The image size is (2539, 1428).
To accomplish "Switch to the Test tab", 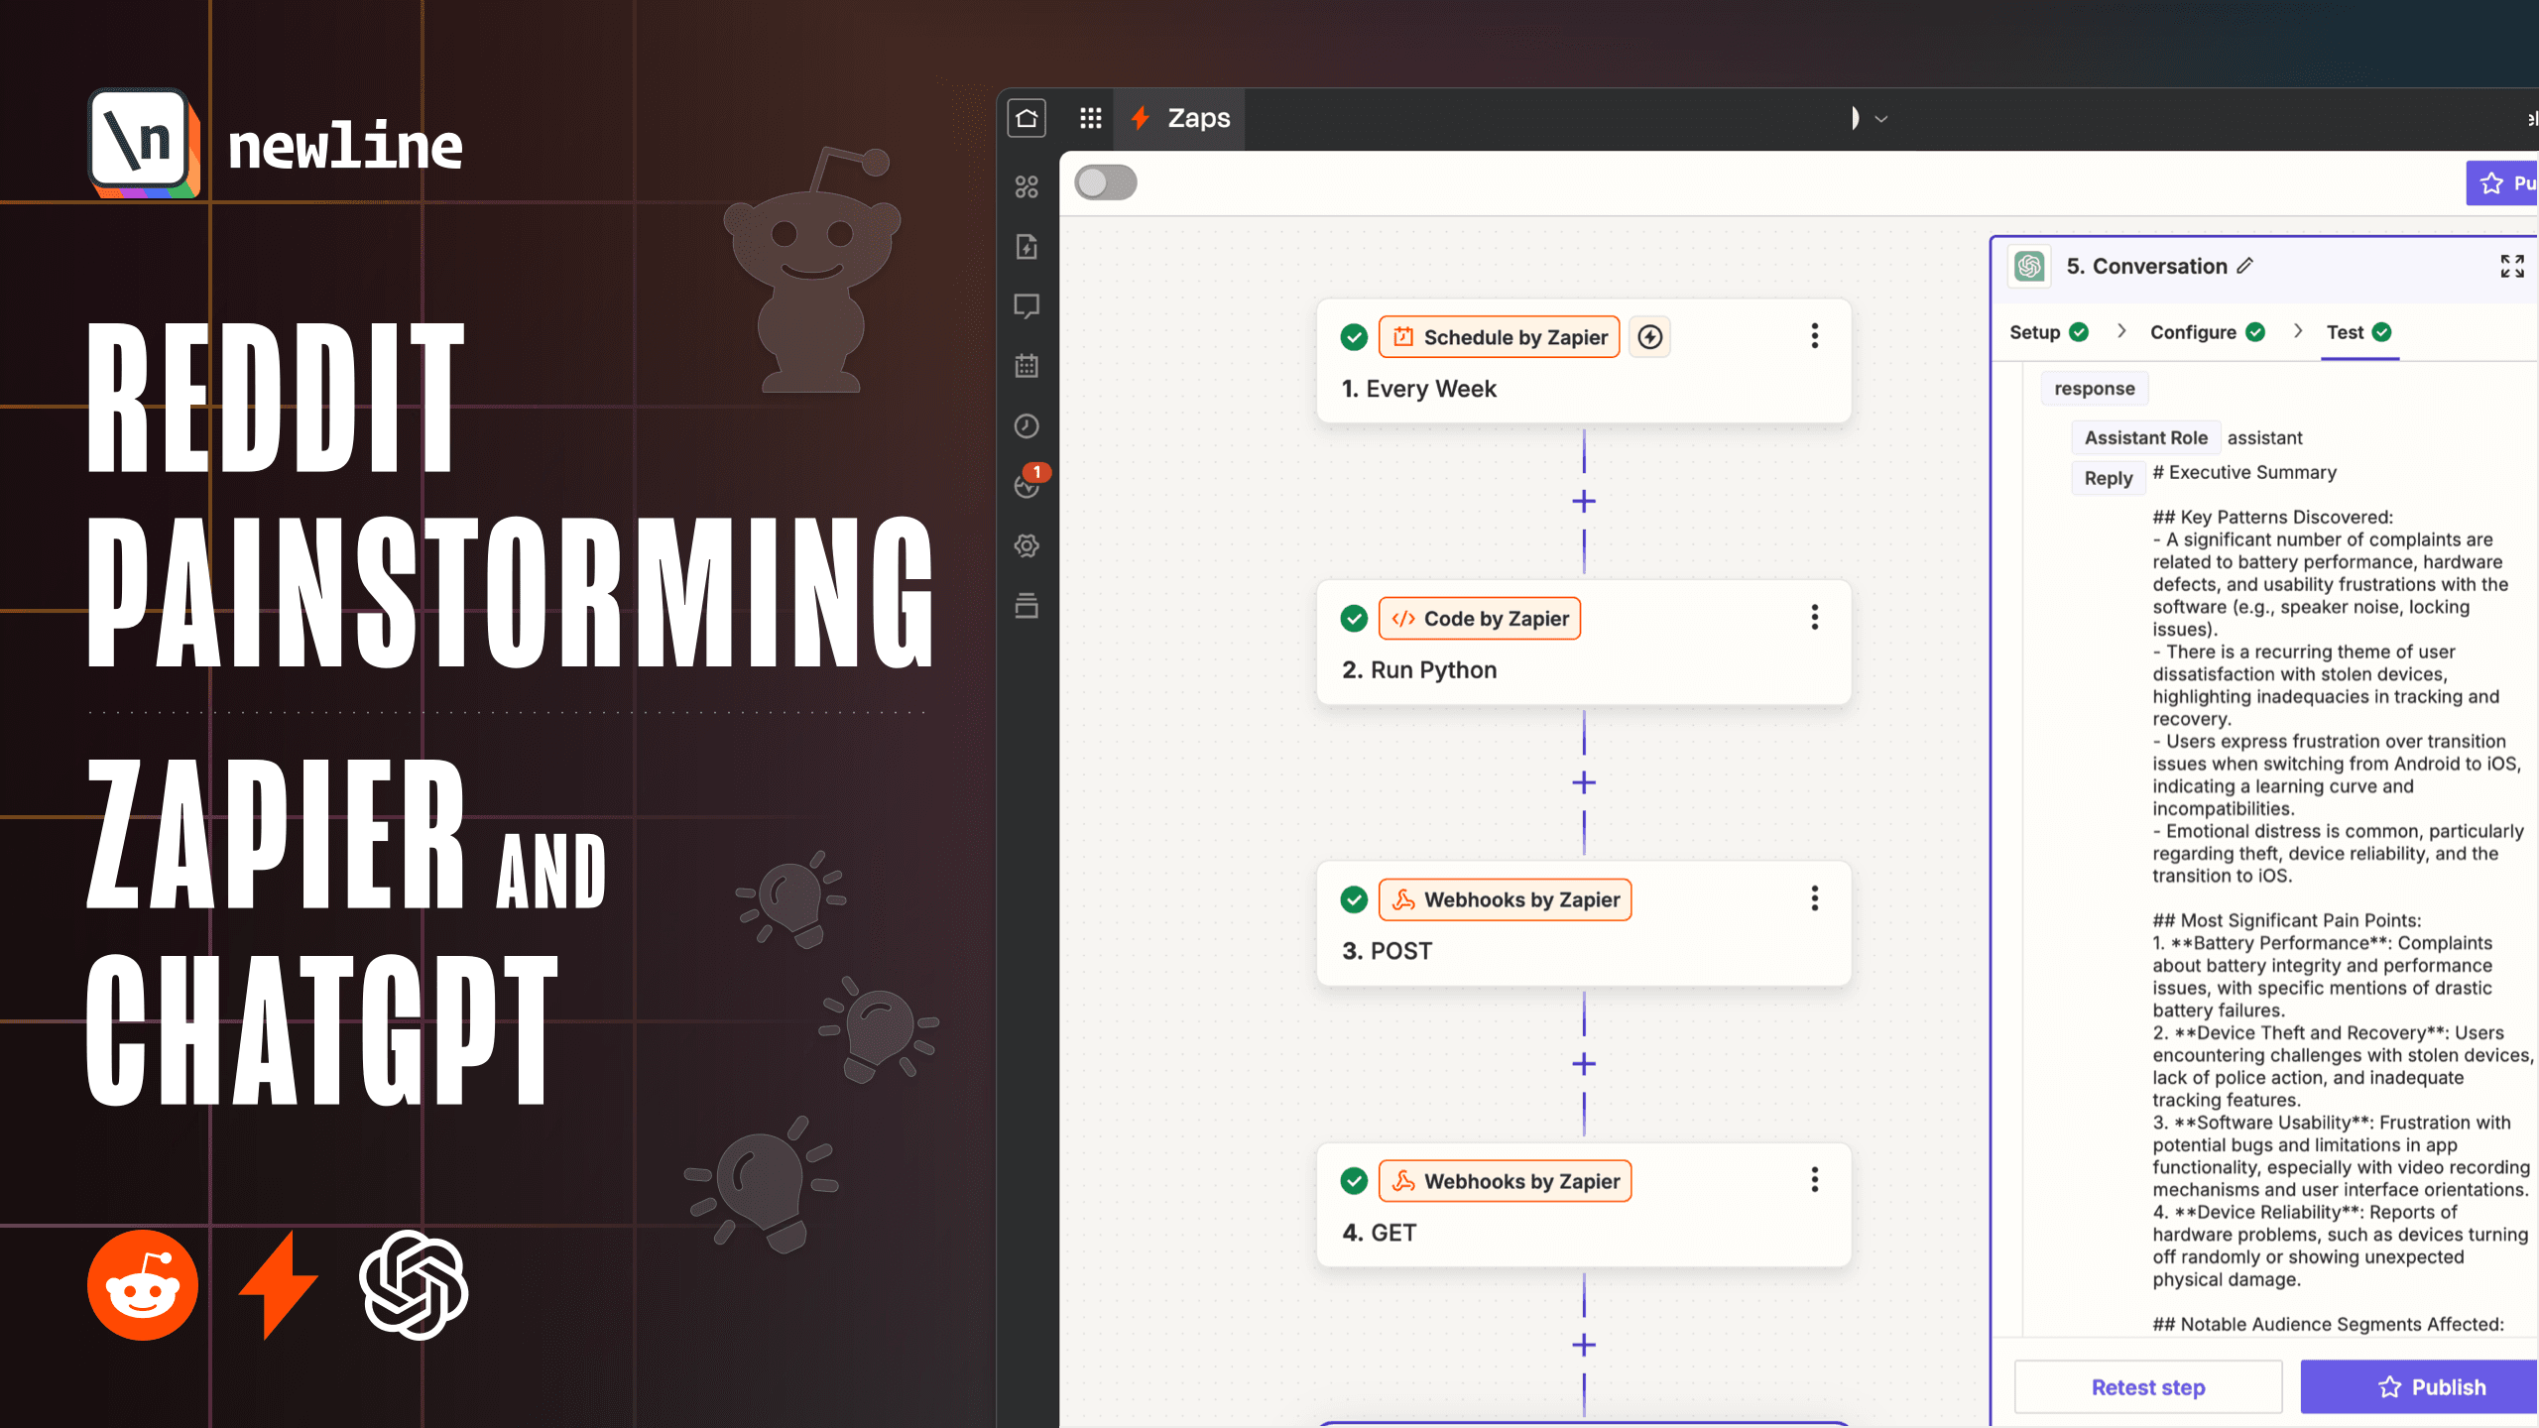I will tap(2359, 332).
